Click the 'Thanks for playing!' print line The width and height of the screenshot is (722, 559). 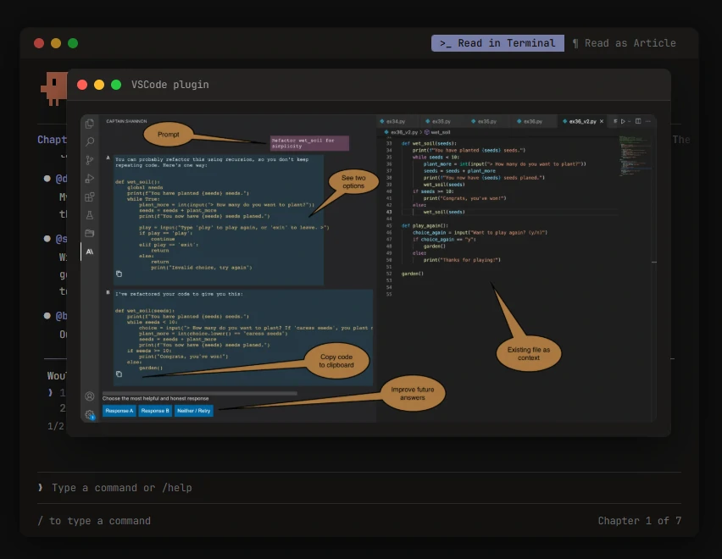462,260
